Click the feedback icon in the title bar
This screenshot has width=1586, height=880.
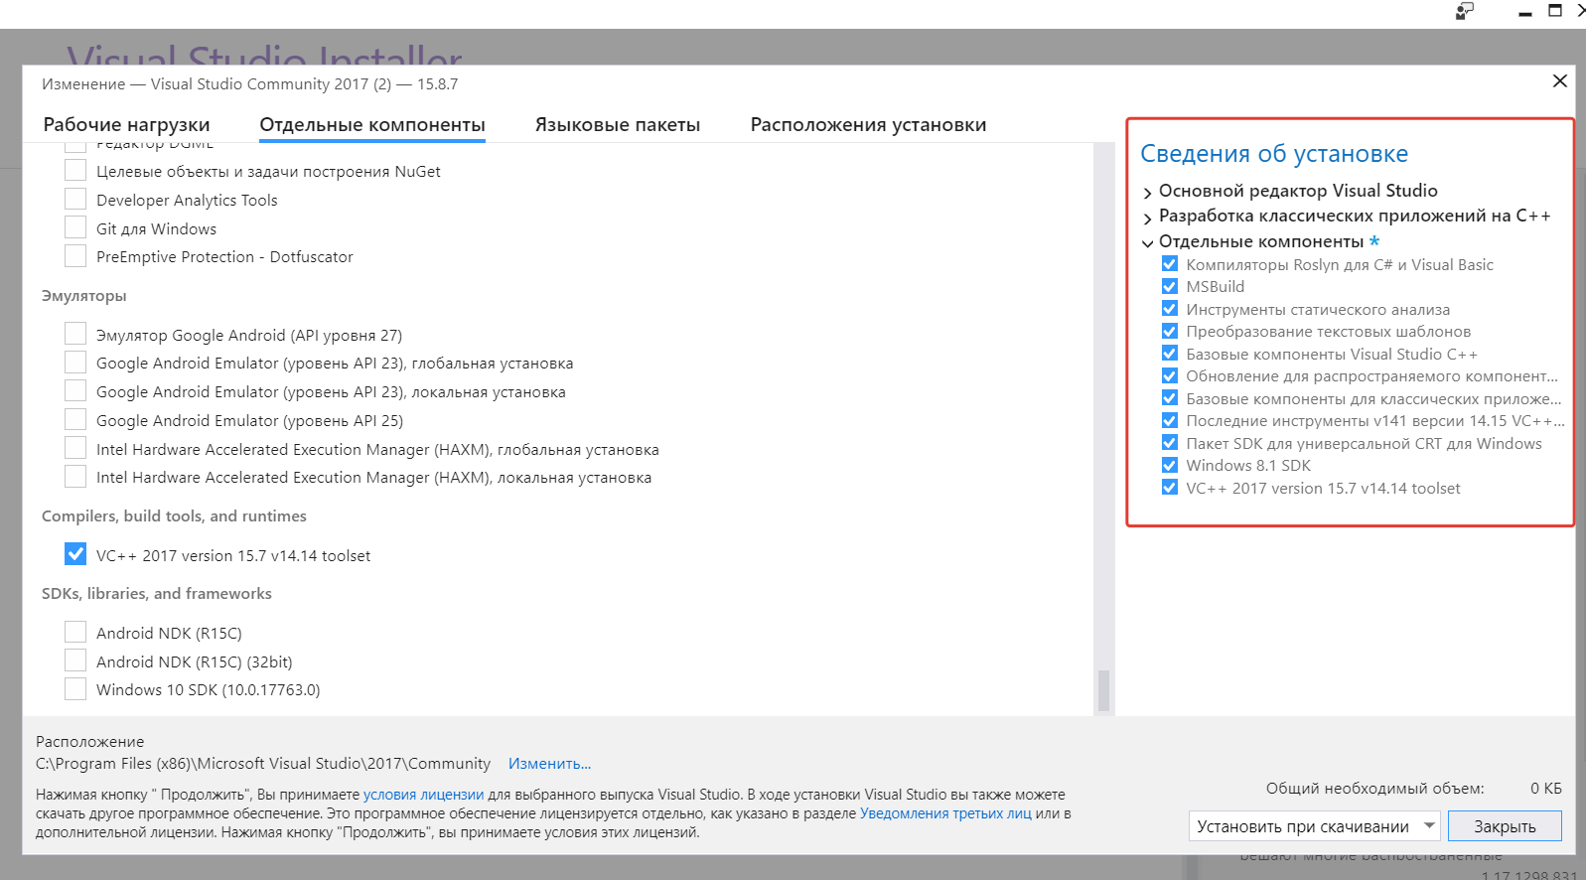pyautogui.click(x=1465, y=11)
